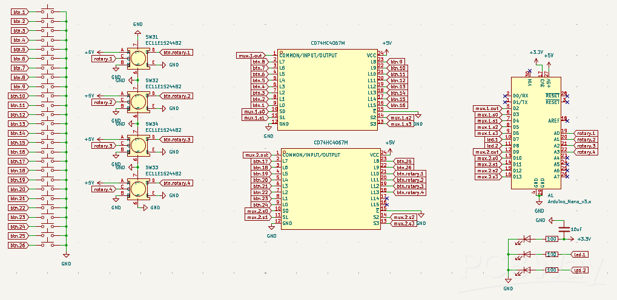Viewport: 617px width, 300px height.
Task: Select the upper CD74HC4067M multiplexer body
Action: [328, 90]
